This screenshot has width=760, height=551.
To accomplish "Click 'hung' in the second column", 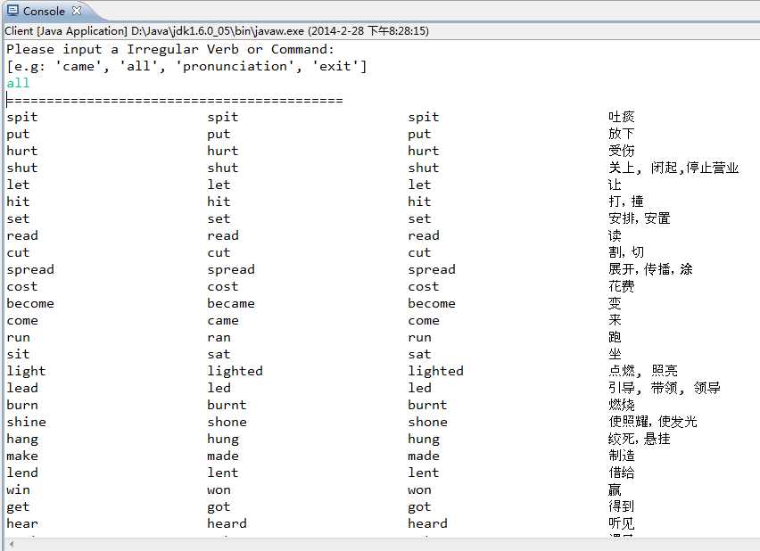I will point(223,440).
